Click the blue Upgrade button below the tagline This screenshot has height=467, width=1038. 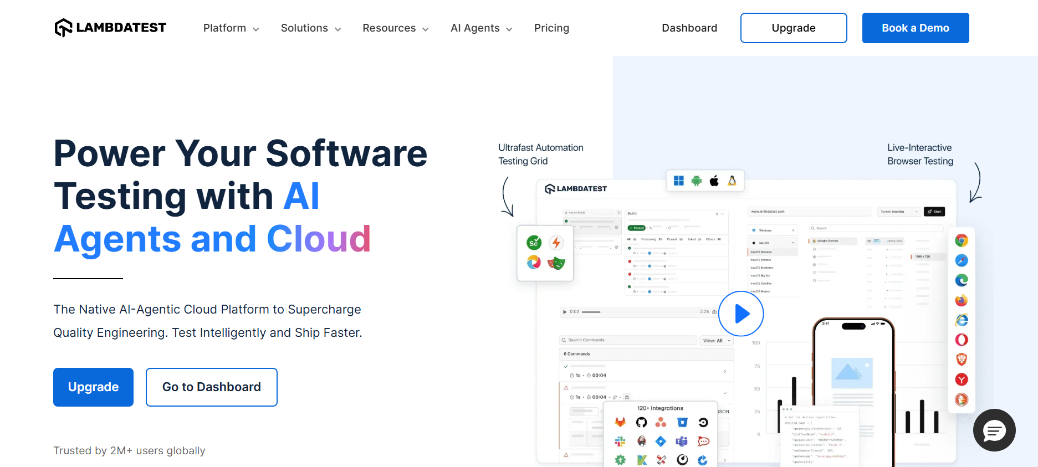[x=93, y=387]
